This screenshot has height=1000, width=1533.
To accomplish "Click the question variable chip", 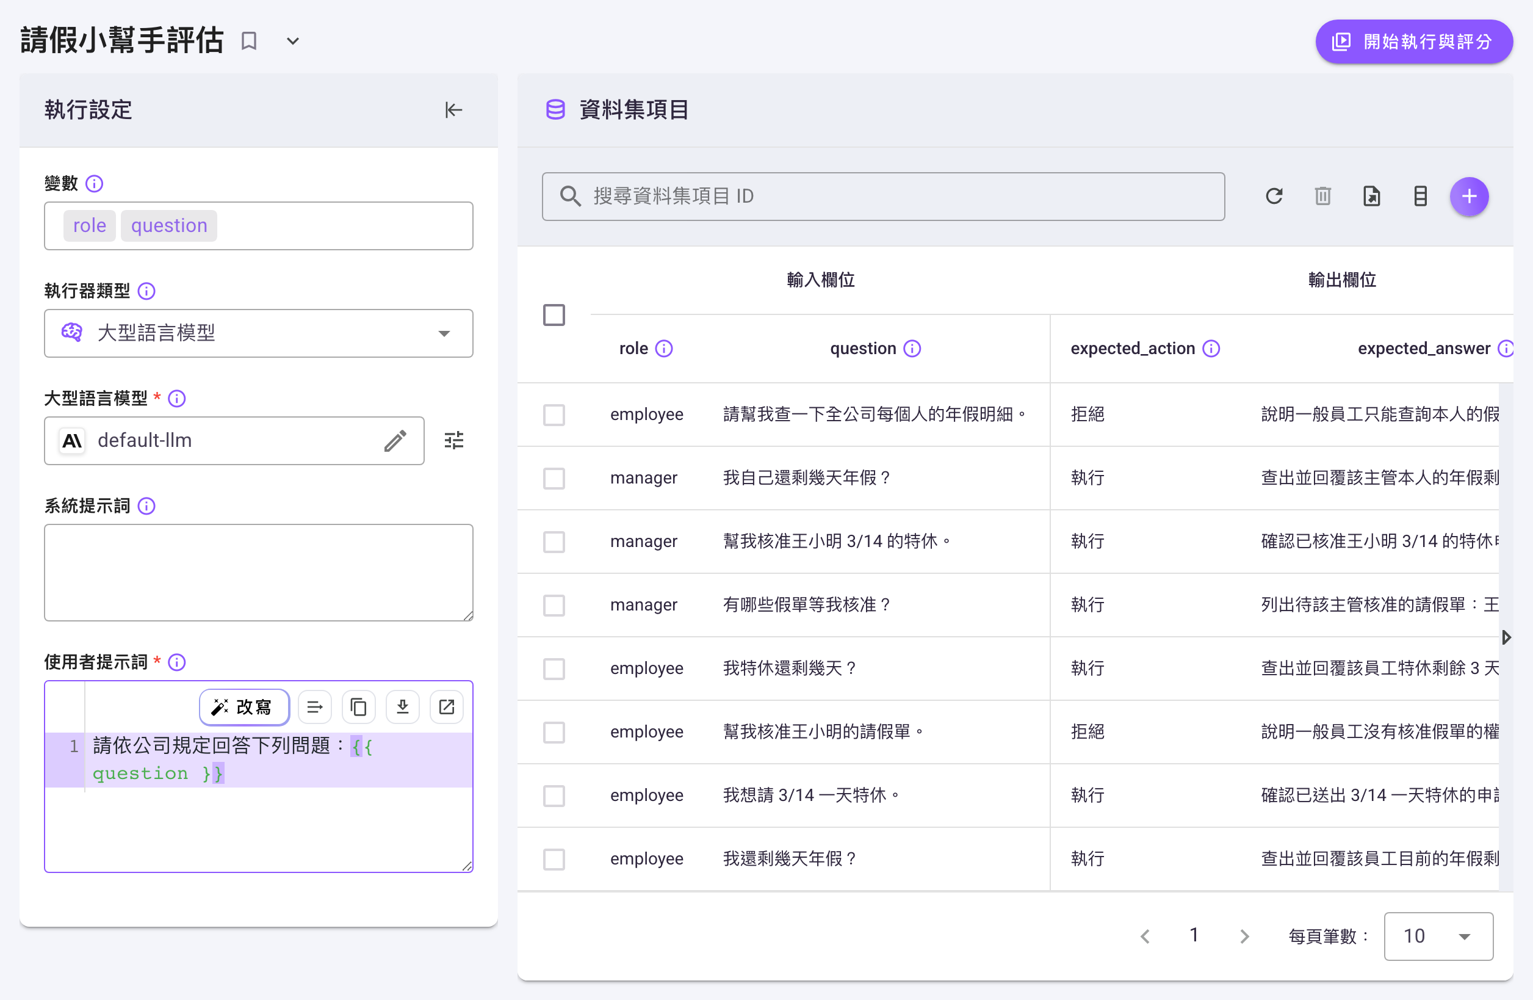I will coord(170,225).
